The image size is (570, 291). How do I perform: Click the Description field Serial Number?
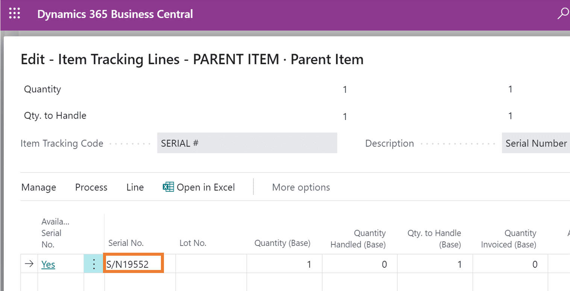point(535,143)
